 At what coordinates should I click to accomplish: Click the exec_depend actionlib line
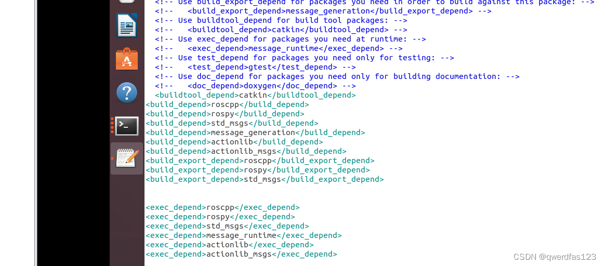[x=230, y=245]
